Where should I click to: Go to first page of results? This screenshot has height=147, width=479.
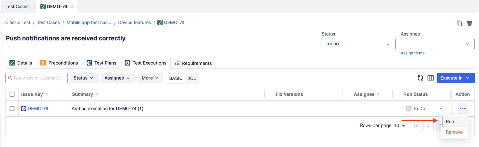point(416,126)
